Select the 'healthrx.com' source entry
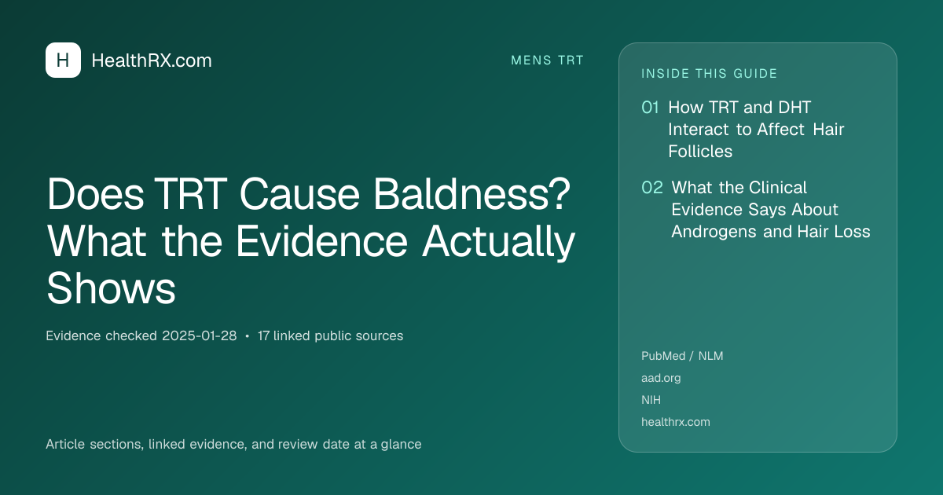 pyautogui.click(x=676, y=422)
